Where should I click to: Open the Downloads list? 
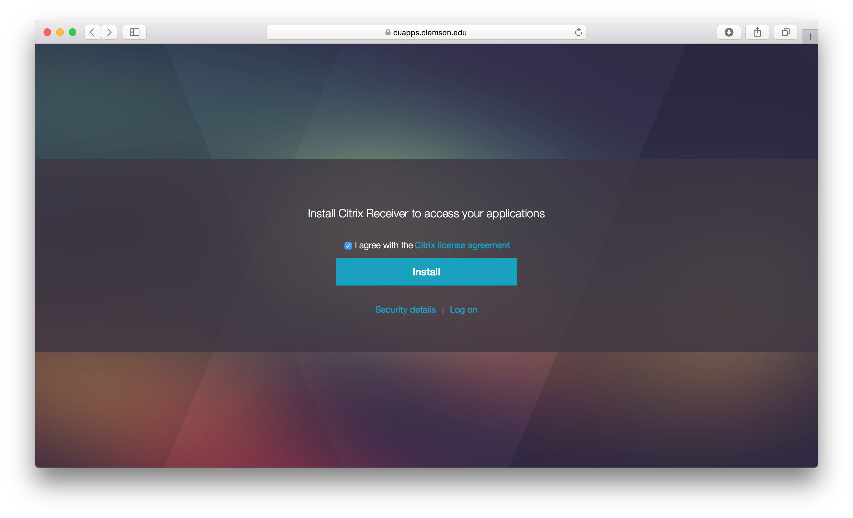point(729,32)
